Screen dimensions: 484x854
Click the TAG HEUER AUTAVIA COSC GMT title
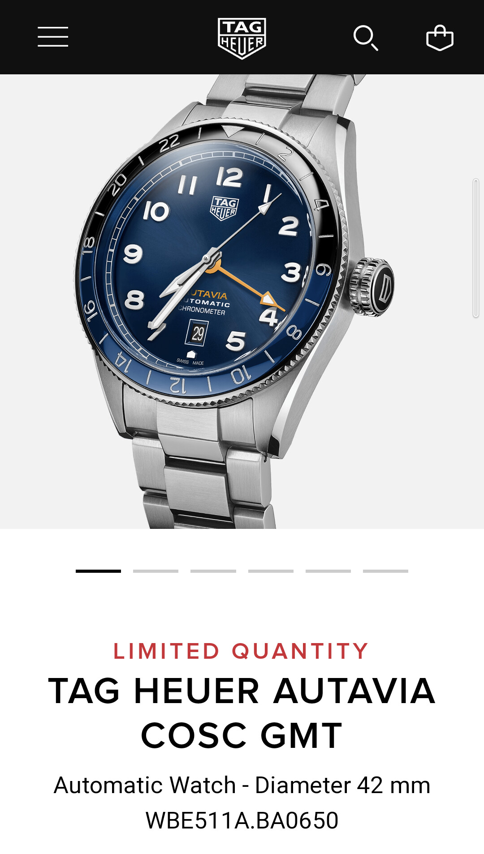(x=242, y=713)
